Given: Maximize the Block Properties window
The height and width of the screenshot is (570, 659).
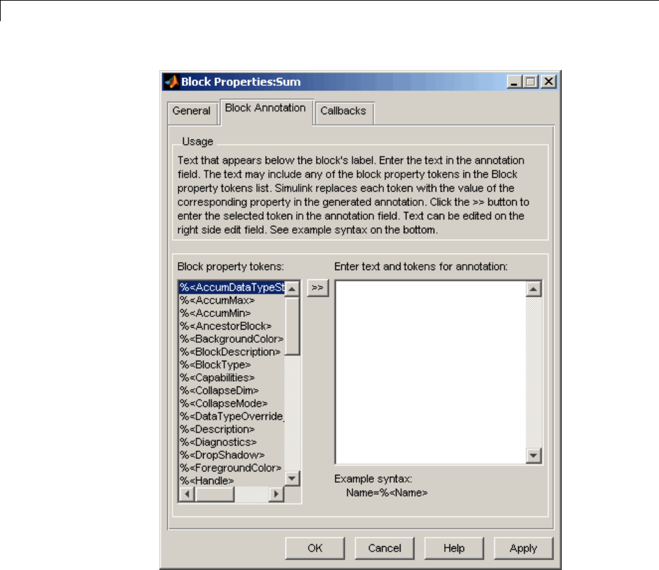Looking at the screenshot, I should click(x=530, y=81).
